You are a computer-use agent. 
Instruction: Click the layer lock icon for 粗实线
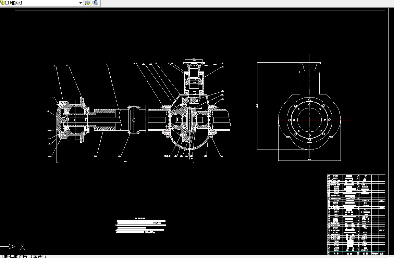tap(2, 3)
